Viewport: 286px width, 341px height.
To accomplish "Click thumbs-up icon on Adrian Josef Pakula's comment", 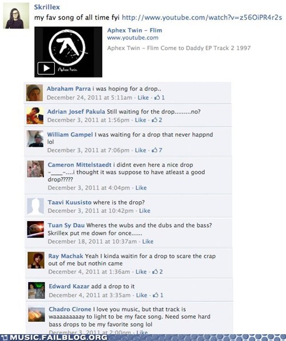I will (x=154, y=120).
